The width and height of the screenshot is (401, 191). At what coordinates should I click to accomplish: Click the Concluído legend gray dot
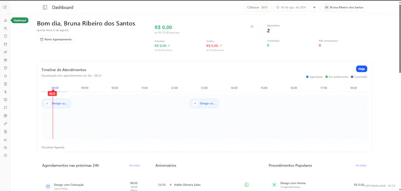(352, 77)
